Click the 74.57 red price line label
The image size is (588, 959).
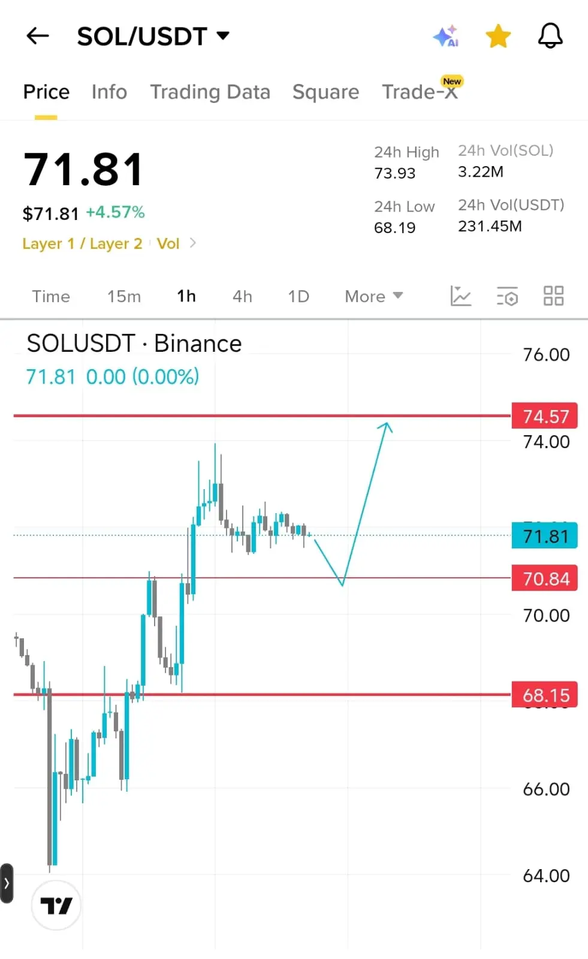click(x=544, y=416)
